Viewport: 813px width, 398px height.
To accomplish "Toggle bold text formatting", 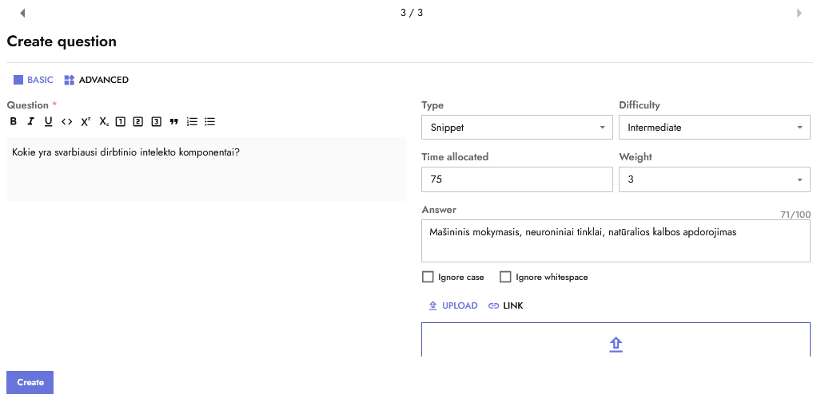I will (13, 122).
